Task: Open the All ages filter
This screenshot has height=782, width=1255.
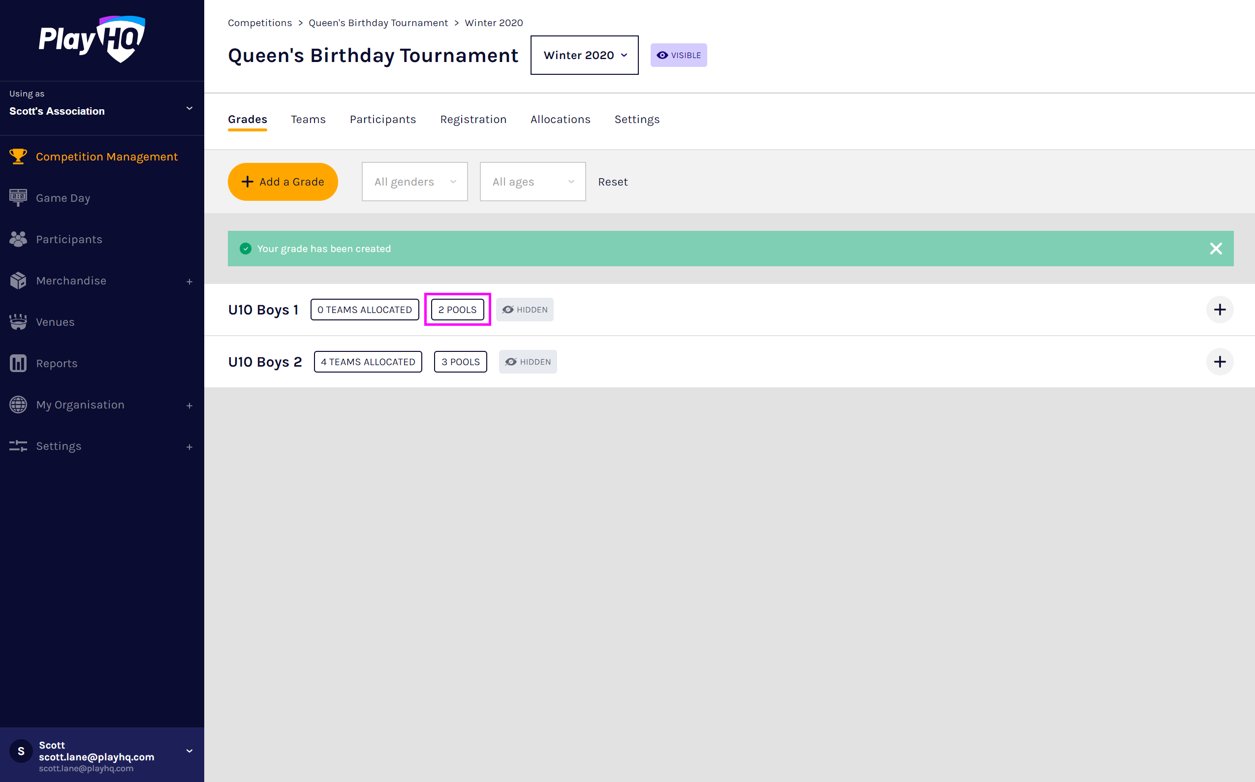Action: [x=533, y=182]
